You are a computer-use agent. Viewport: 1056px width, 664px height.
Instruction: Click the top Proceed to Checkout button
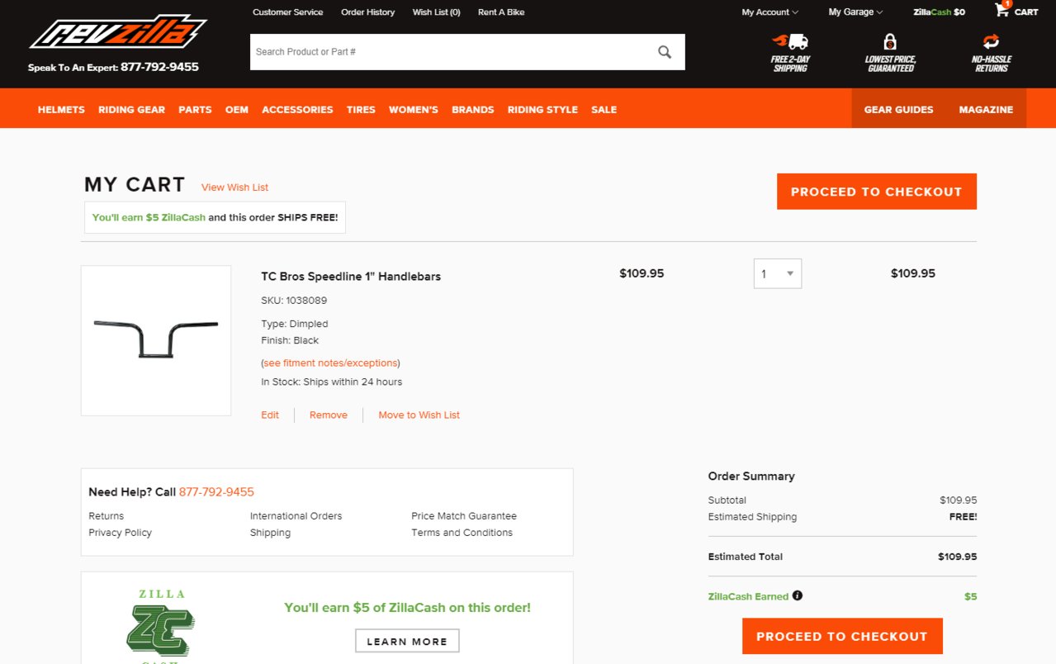(876, 192)
